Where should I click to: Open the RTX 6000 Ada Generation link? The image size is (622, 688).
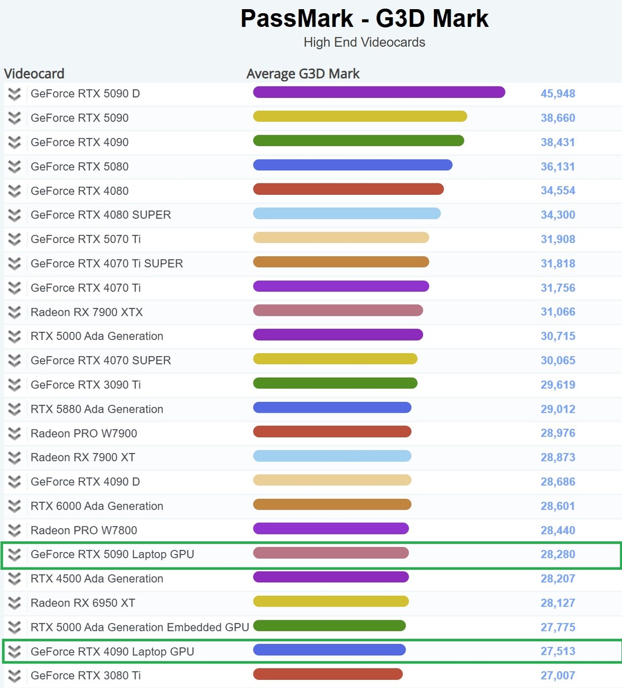[x=97, y=506]
